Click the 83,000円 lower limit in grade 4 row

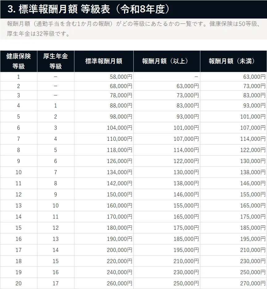tap(167, 105)
